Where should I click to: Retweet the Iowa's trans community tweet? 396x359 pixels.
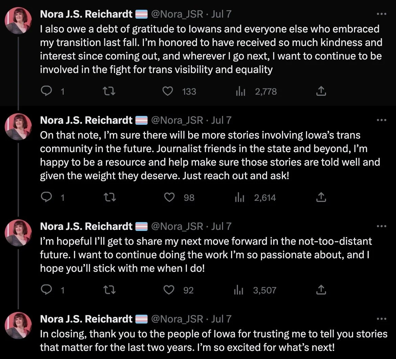109,197
